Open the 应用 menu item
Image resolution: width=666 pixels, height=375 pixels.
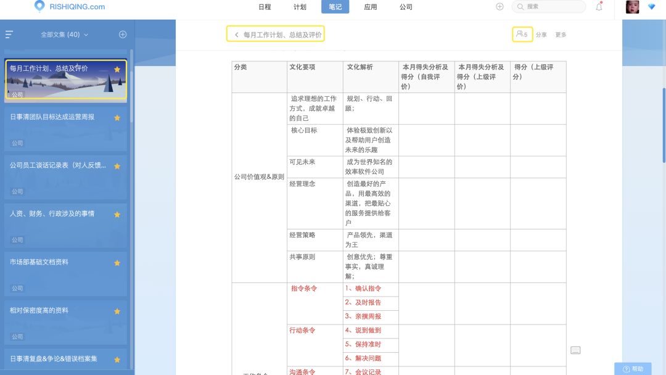pos(371,7)
